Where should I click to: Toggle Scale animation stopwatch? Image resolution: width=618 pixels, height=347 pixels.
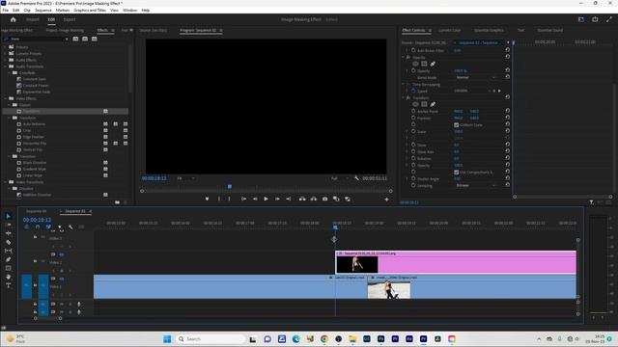click(413, 131)
